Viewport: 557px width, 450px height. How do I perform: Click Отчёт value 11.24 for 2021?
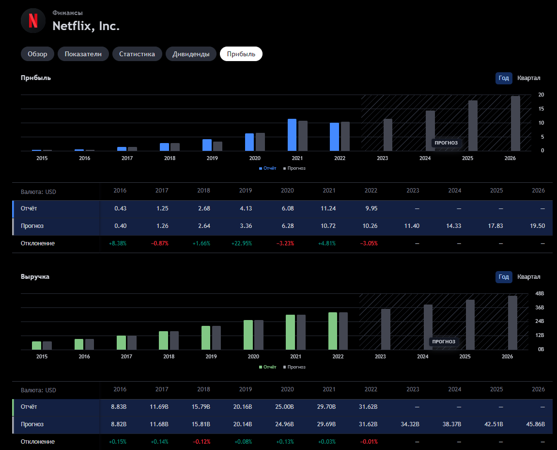[328, 209]
